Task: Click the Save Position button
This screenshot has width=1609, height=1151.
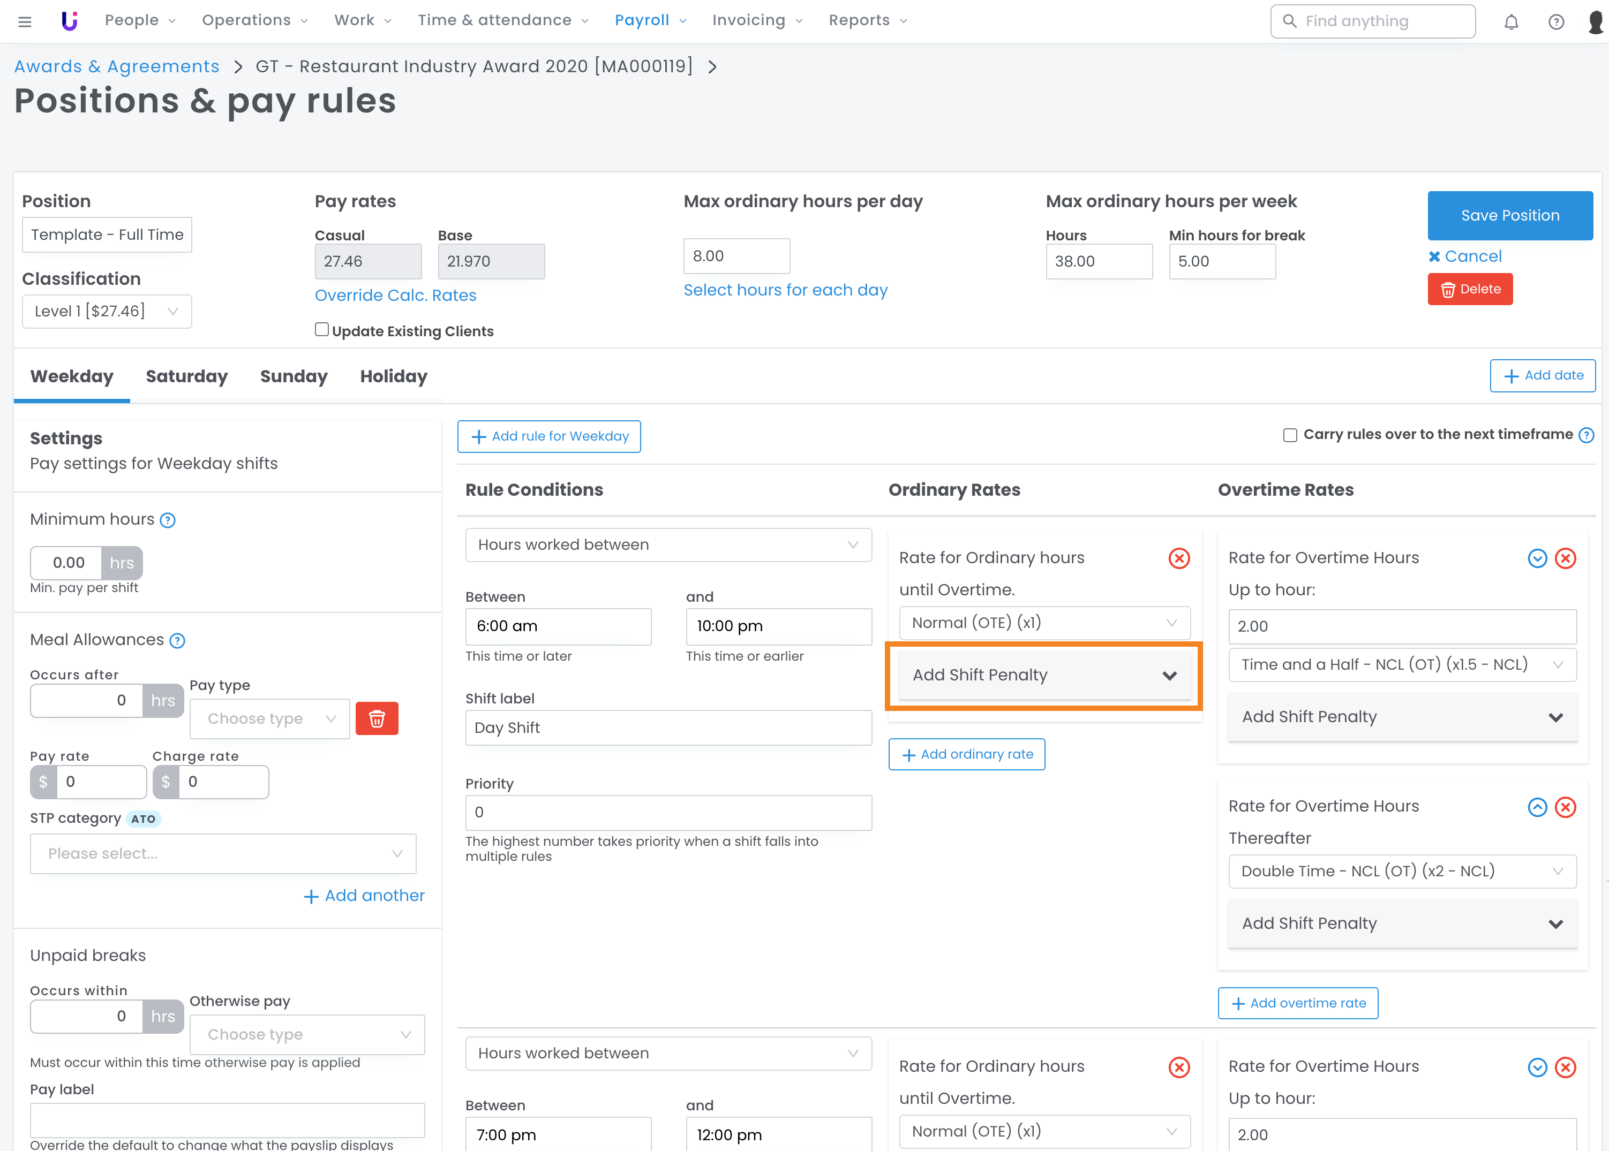Action: pos(1510,215)
